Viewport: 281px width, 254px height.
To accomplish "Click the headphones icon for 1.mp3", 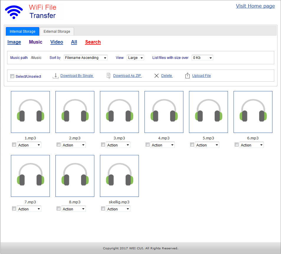I will pyautogui.click(x=30, y=112).
